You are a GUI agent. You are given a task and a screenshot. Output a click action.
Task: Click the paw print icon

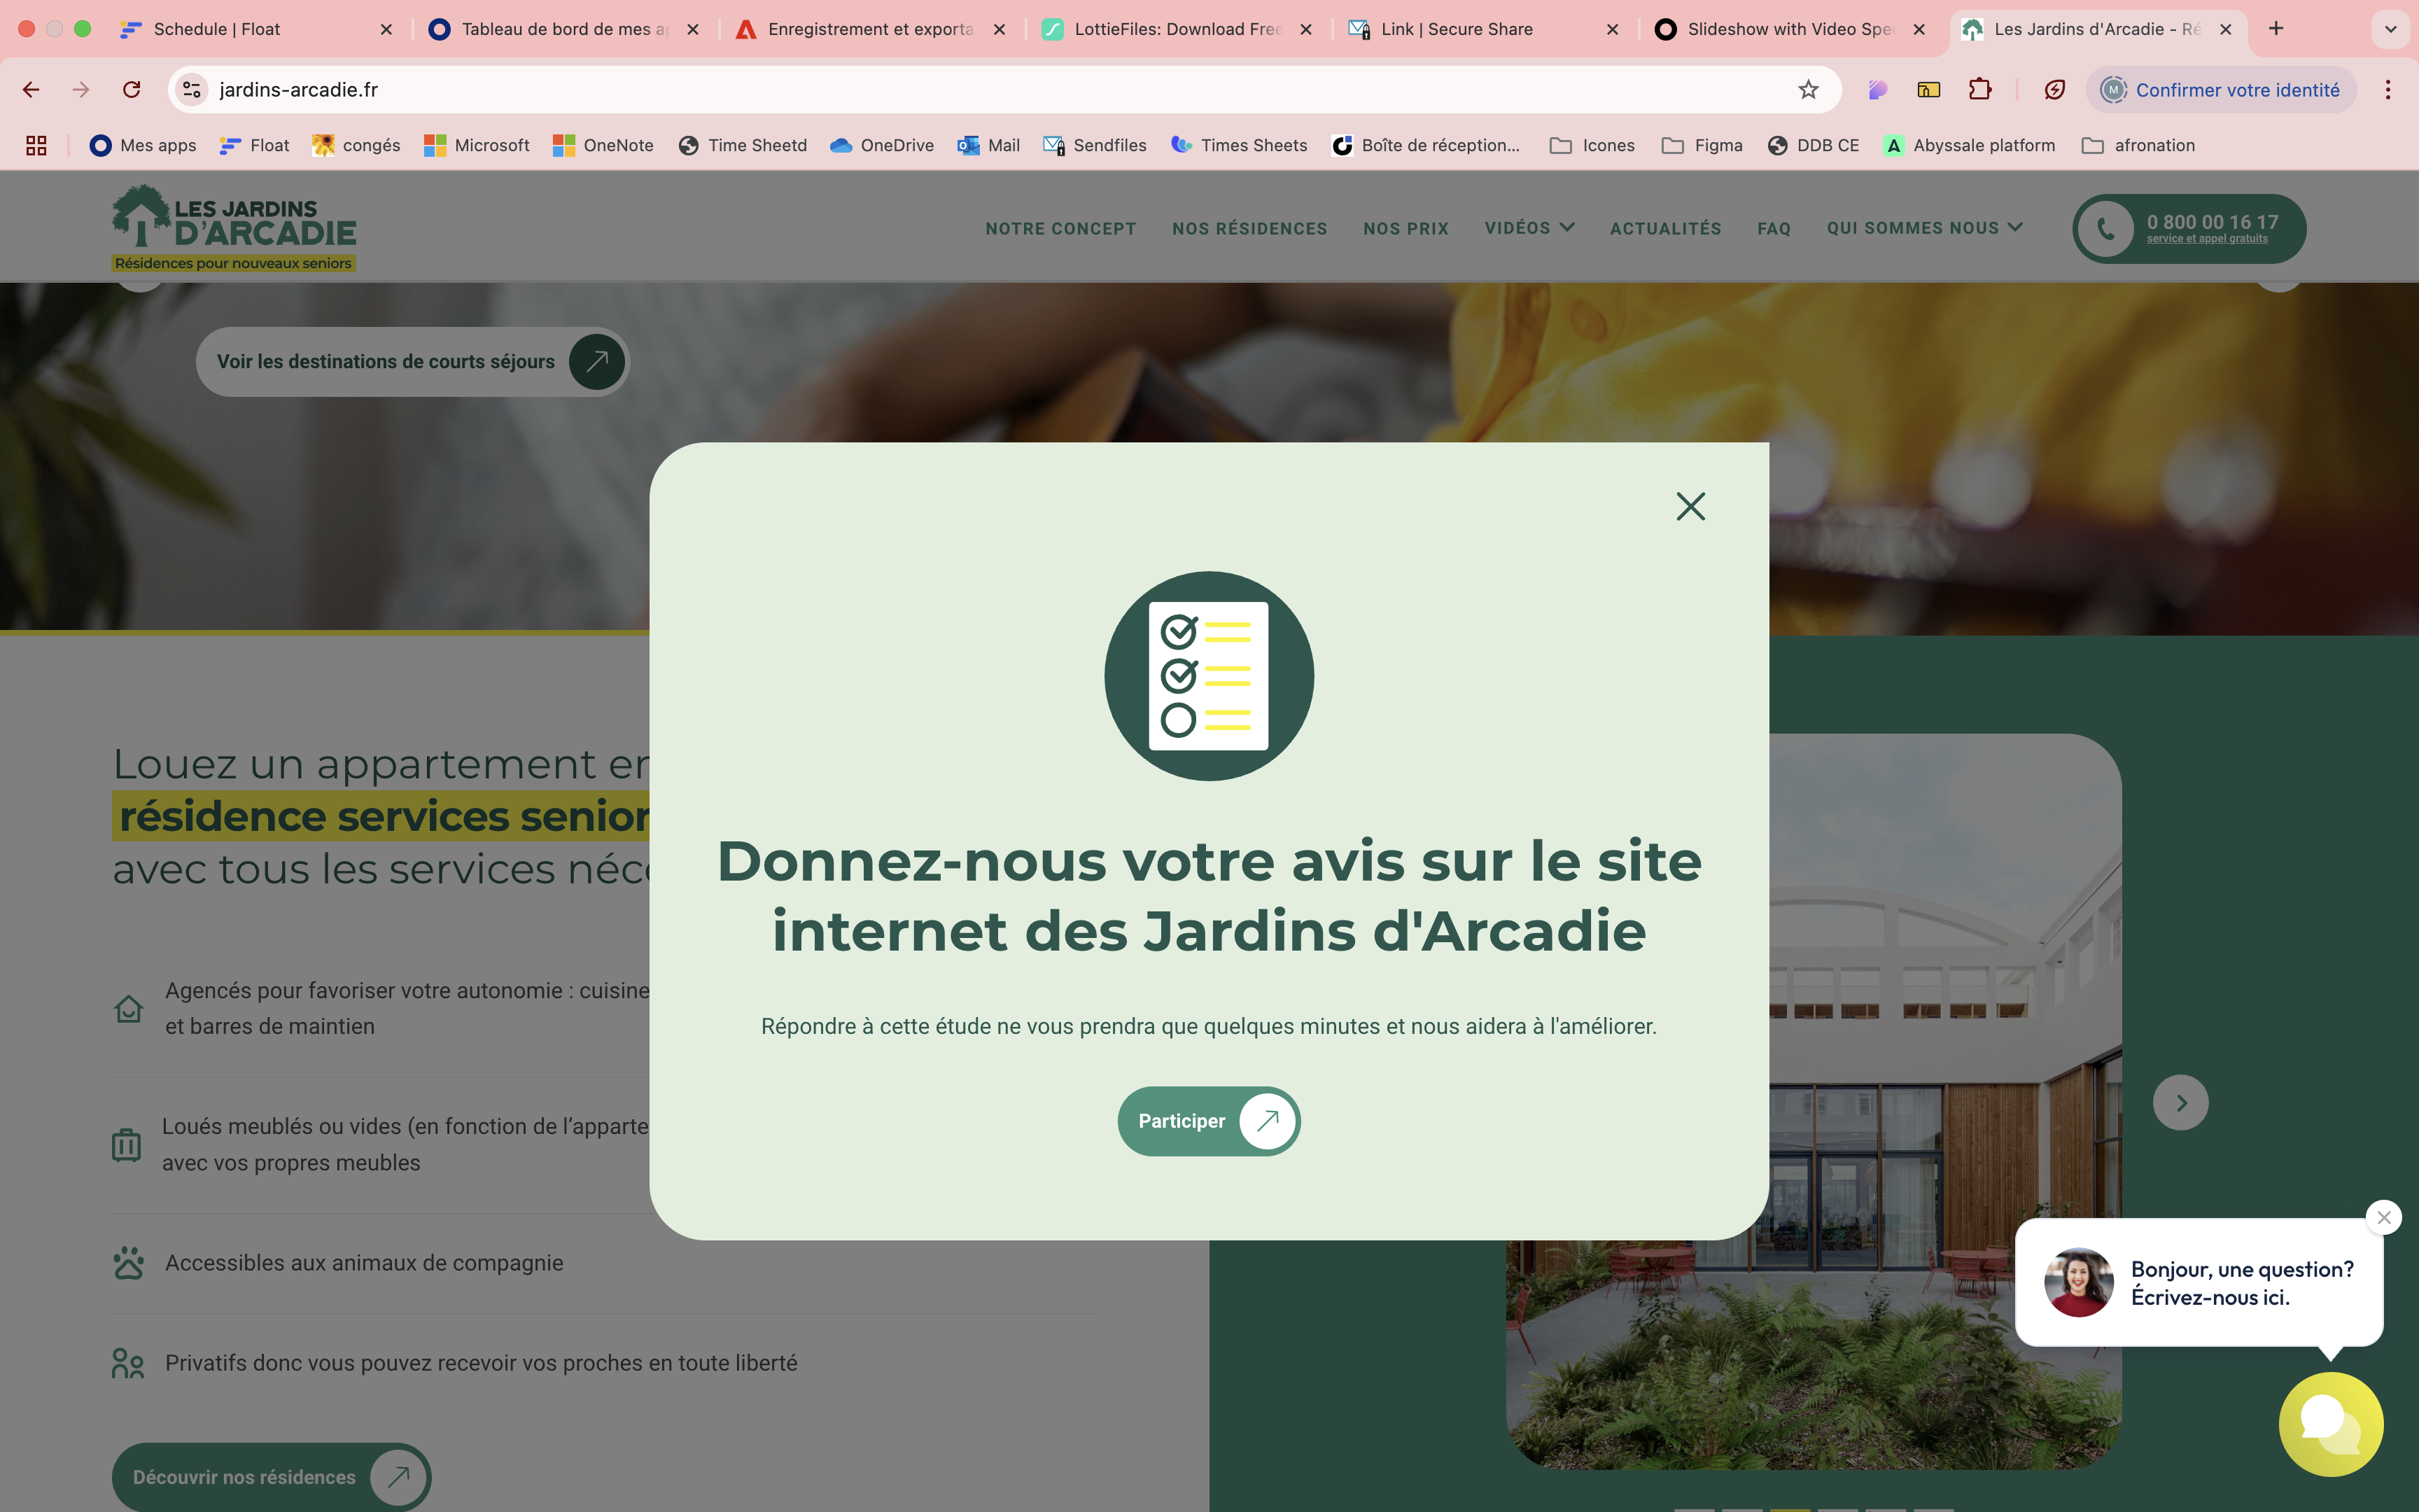coord(128,1263)
